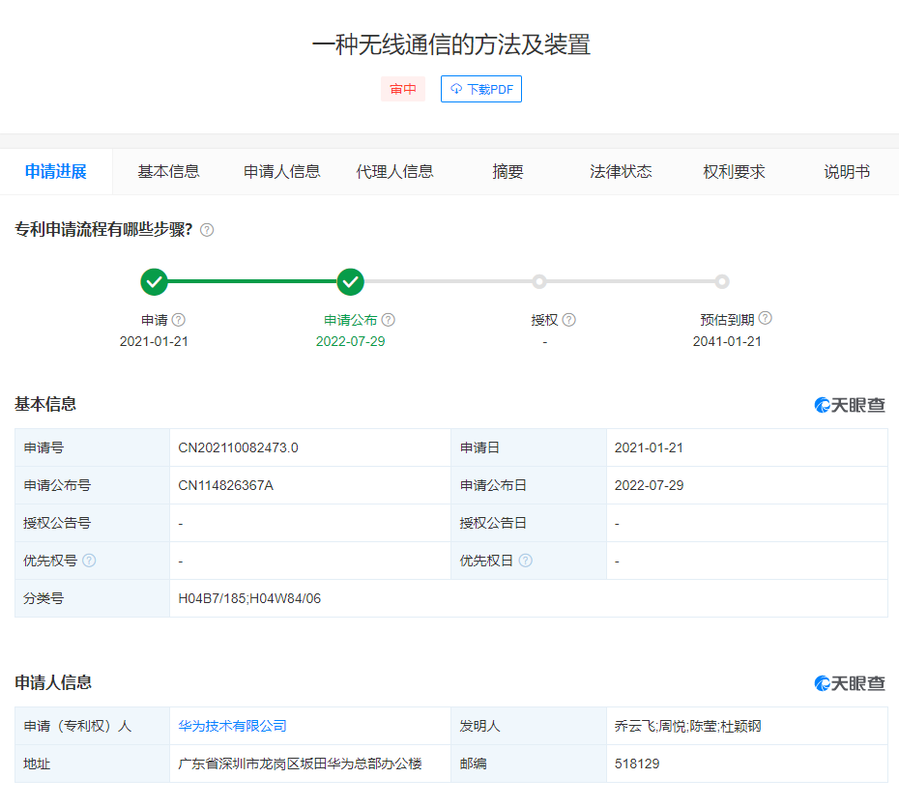Open the 华为技术有限公司 applicant link
The width and height of the screenshot is (899, 807).
tap(232, 726)
